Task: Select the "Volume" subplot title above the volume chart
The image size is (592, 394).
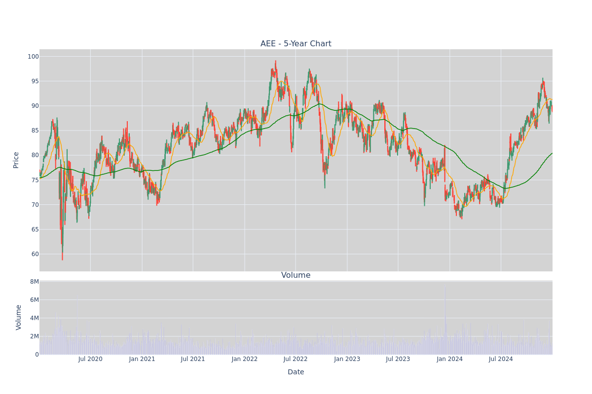Action: coord(296,275)
